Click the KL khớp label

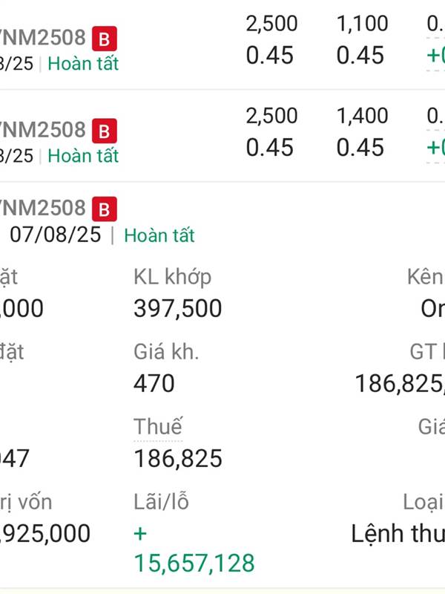173,276
